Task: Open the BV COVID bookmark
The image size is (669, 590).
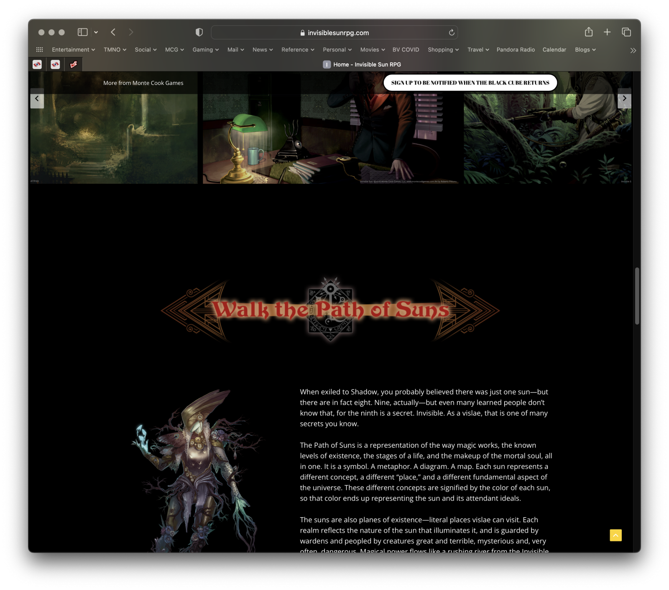Action: click(x=406, y=49)
